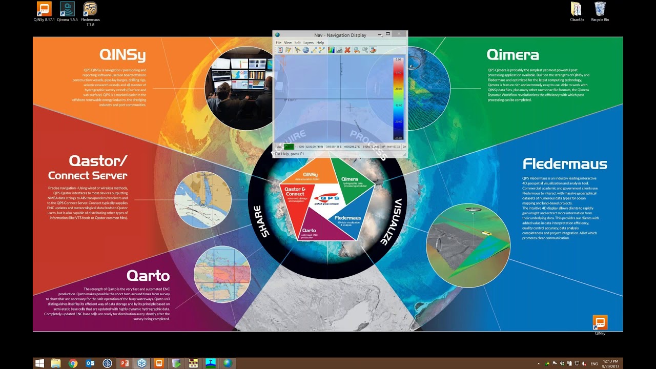Click the latitude 52;00;00.749 N status field
Screen dimensions: 656x369
(315, 147)
